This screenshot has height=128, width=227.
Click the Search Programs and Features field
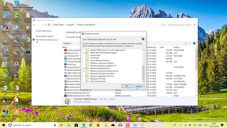[x=181, y=25]
